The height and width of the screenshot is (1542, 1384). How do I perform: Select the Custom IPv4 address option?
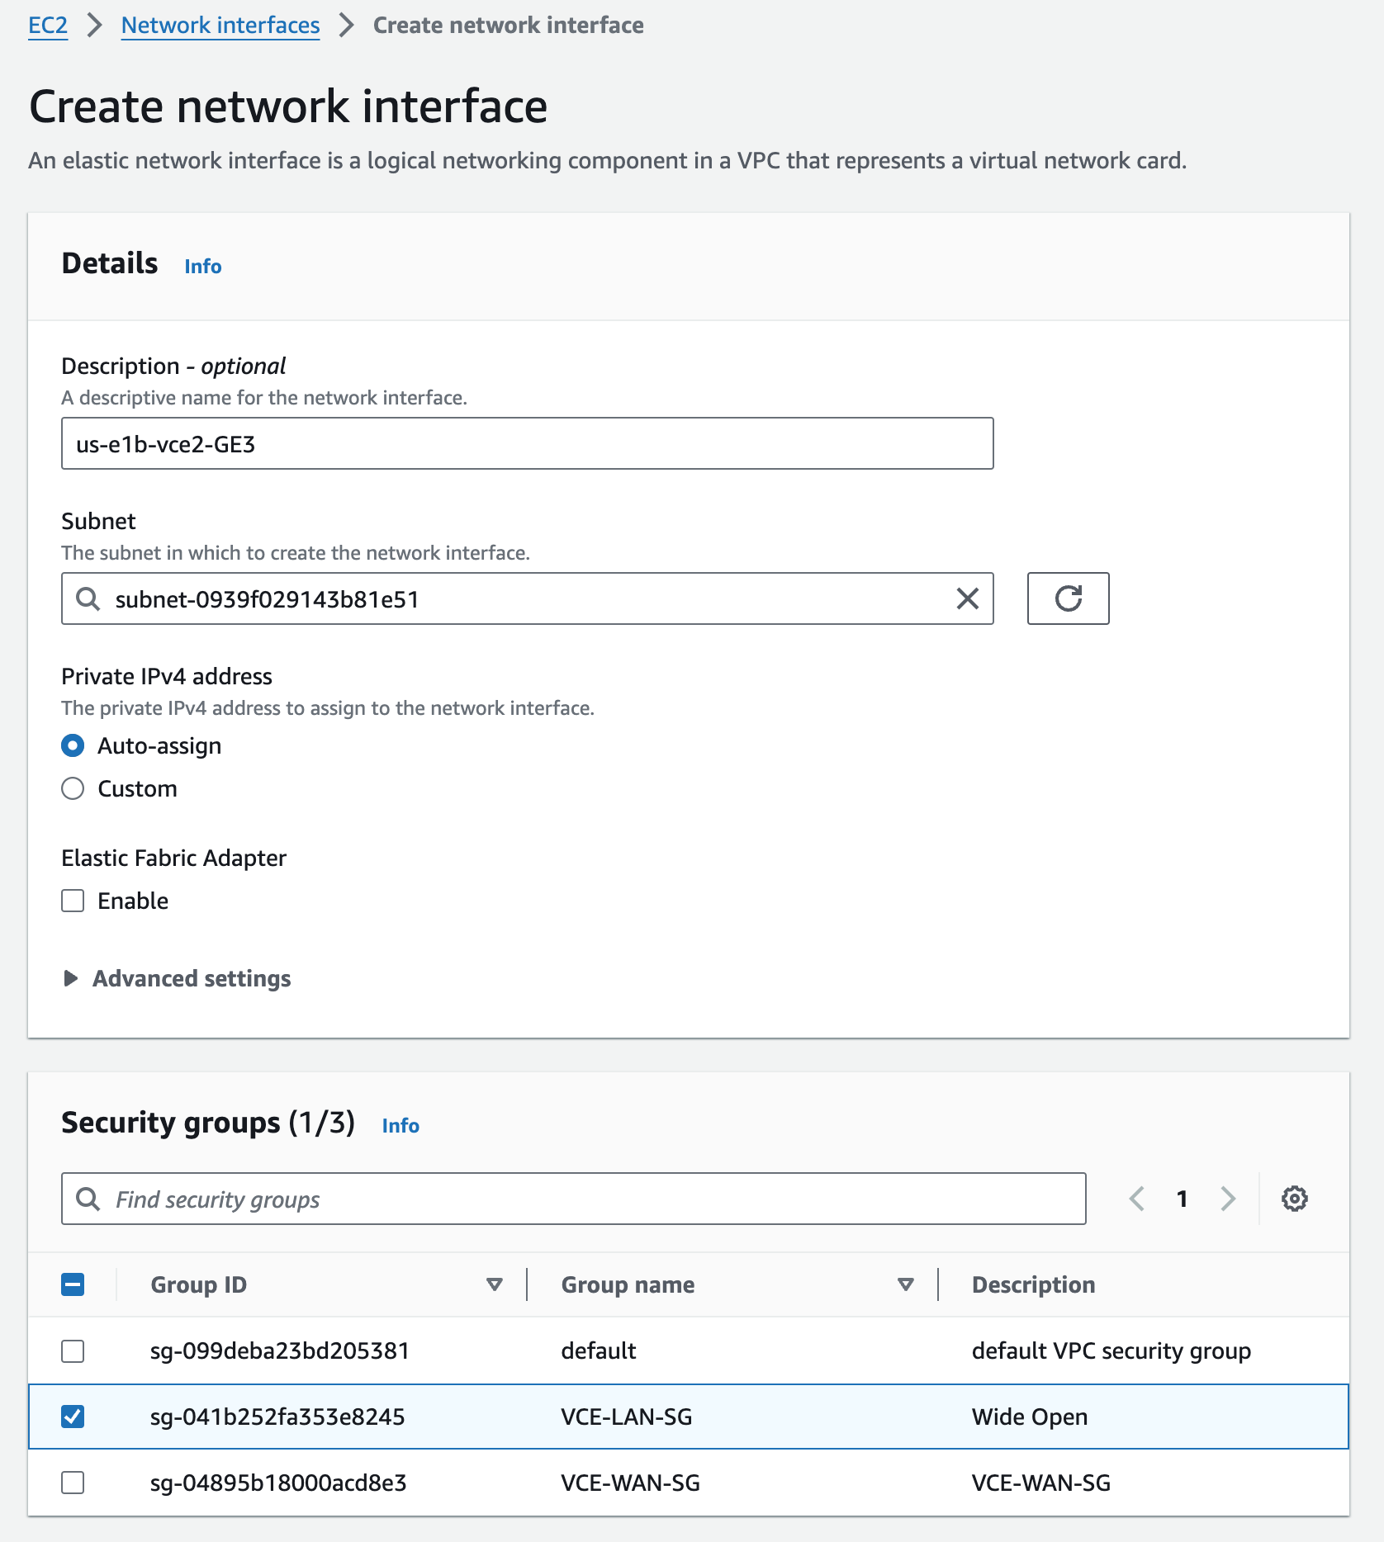[x=73, y=788]
